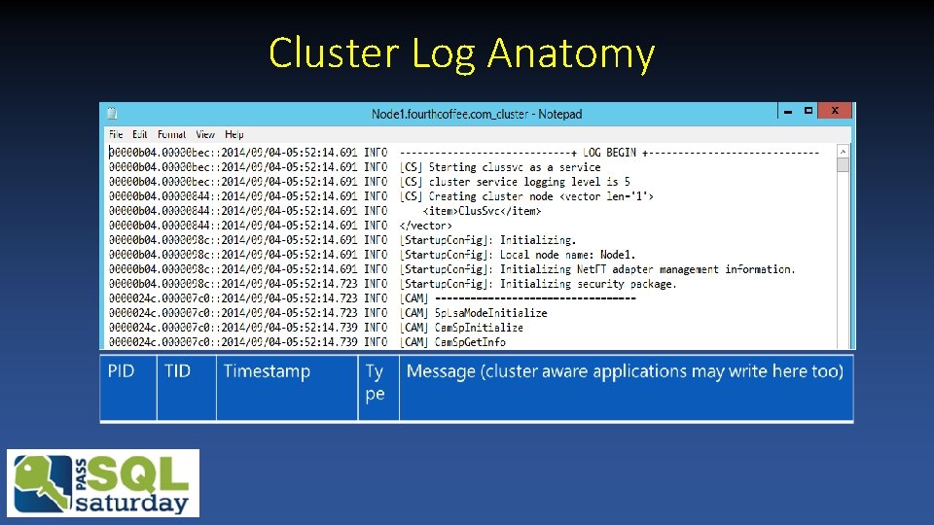Image resolution: width=934 pixels, height=525 pixels.
Task: Click '[CAM] CamSpGetInfo' line
Action: (306, 342)
